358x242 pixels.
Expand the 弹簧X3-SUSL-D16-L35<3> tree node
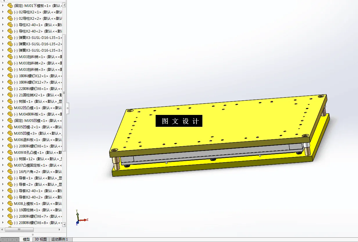pyautogui.click(x=3, y=50)
